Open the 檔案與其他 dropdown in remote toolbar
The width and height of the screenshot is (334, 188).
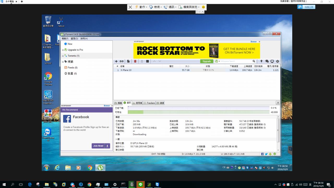tap(189, 7)
